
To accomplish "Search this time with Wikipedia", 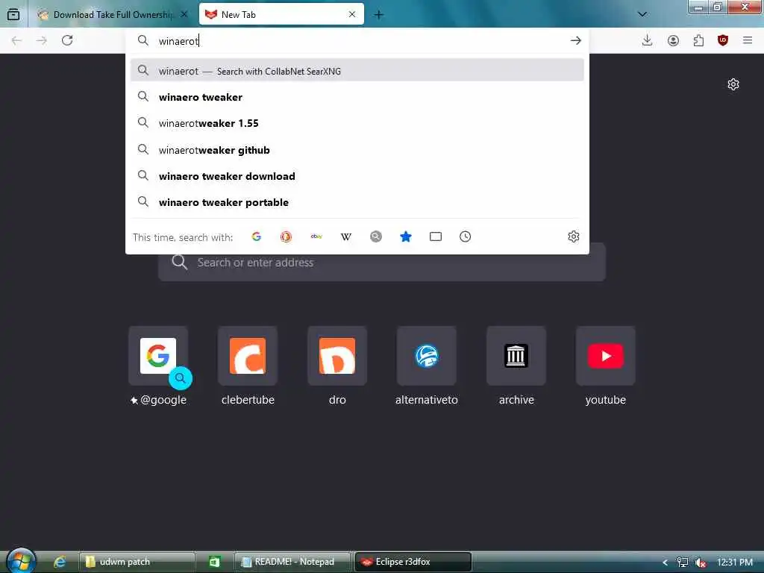I will click(x=346, y=237).
